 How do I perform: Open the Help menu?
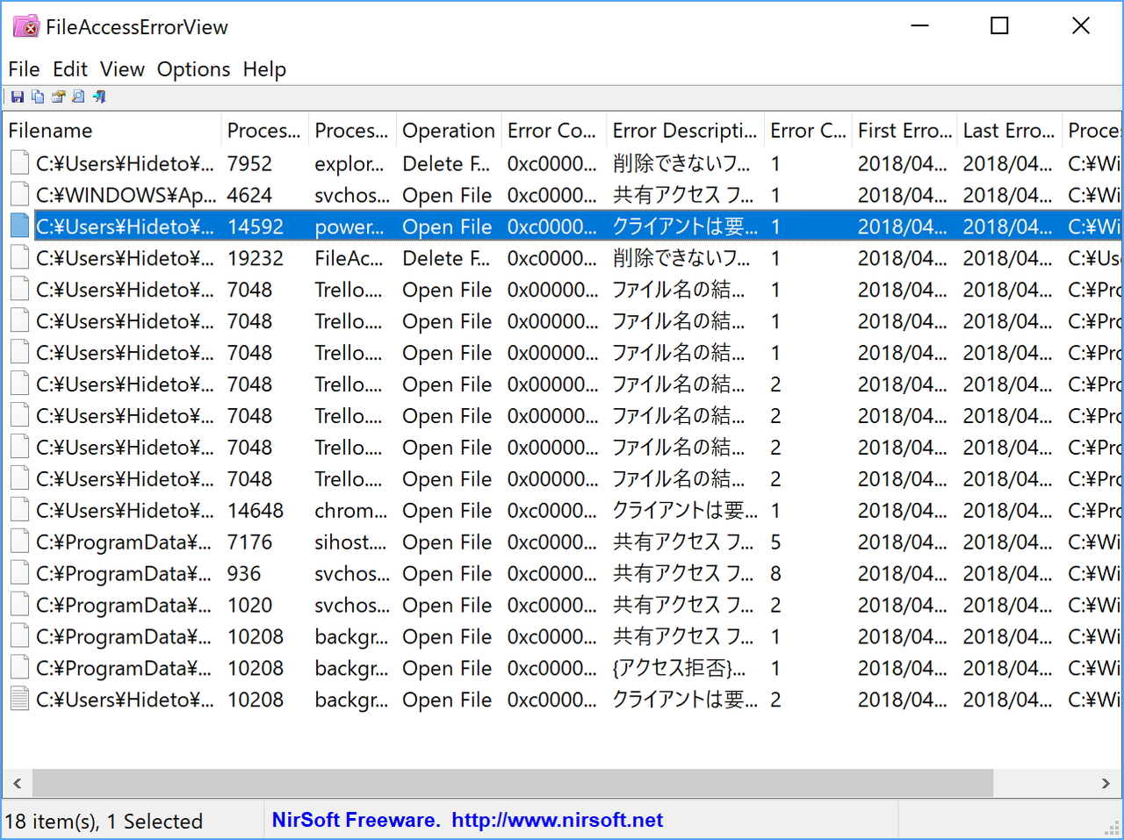pos(264,69)
